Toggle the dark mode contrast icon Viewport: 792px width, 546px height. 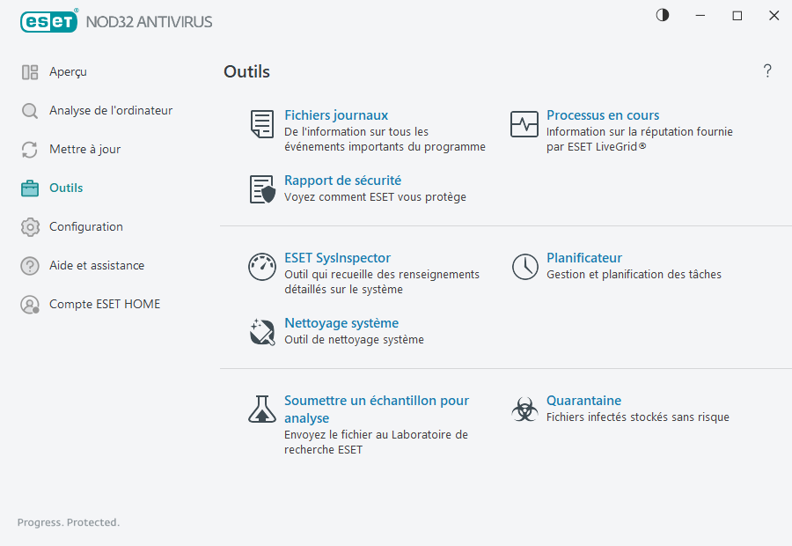661,15
